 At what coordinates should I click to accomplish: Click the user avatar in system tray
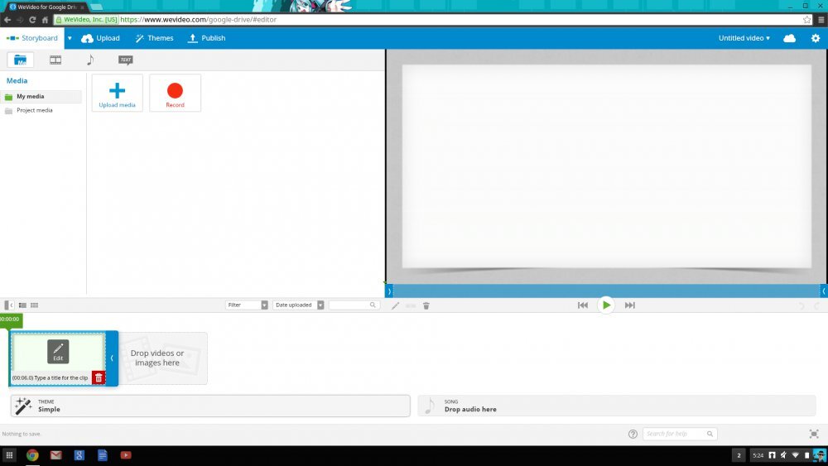[820, 455]
